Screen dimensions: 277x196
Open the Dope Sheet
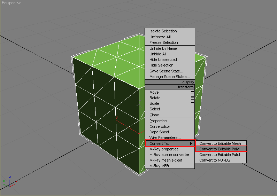coord(170,132)
